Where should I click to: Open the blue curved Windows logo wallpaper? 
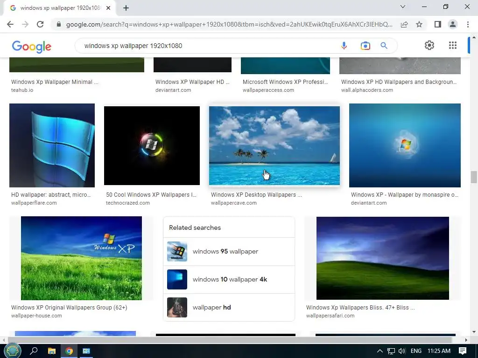[x=52, y=145]
